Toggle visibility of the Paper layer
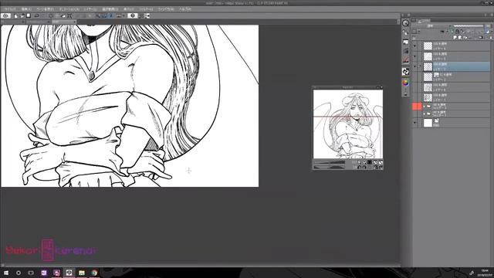494x278 pixels. (414, 123)
